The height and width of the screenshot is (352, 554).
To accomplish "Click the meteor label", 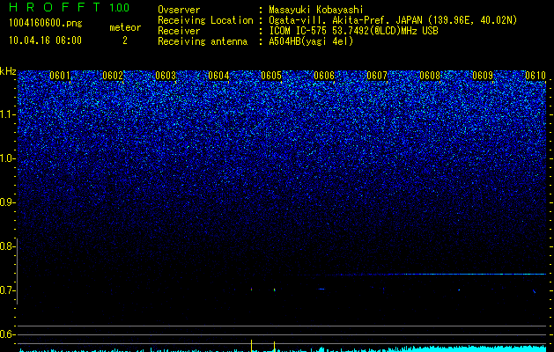I will (x=125, y=27).
